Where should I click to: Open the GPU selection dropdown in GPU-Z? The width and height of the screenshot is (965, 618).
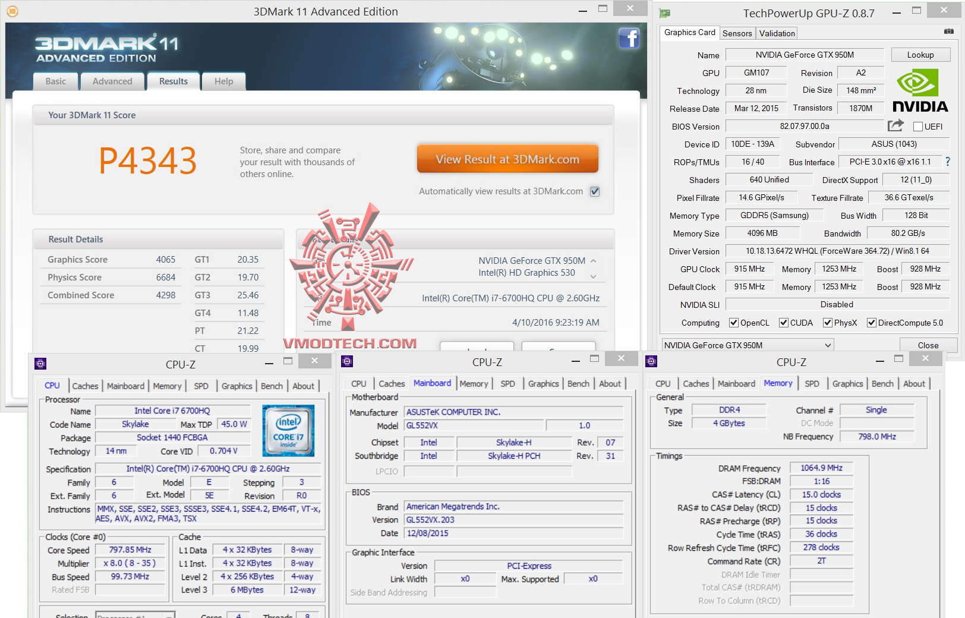point(748,345)
